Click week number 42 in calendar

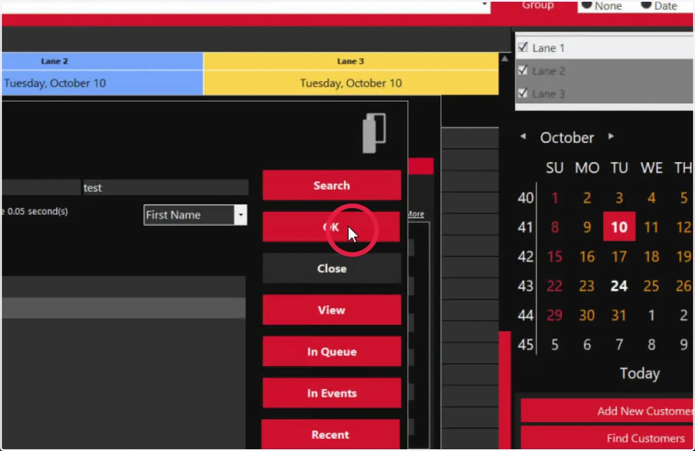pos(525,256)
